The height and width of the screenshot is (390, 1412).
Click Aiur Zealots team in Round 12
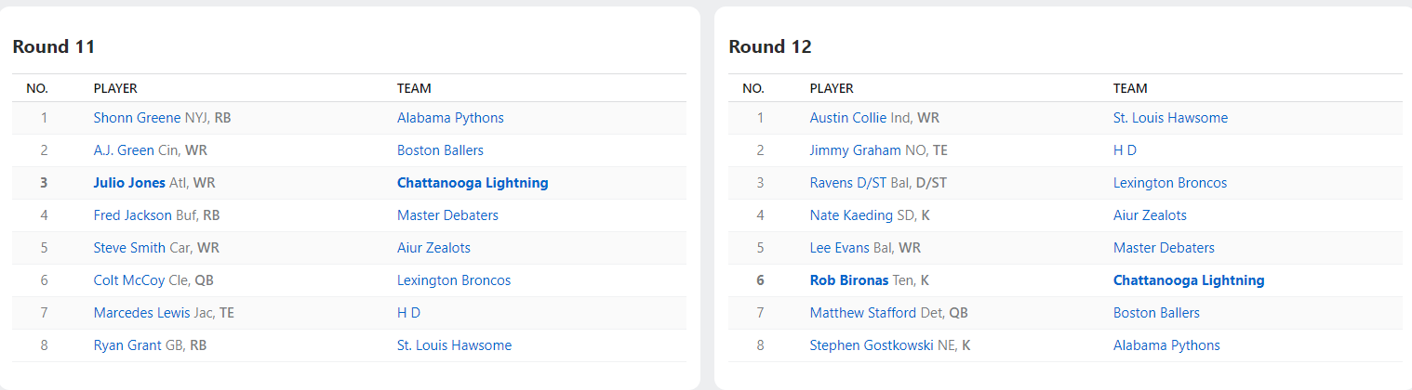[1150, 215]
